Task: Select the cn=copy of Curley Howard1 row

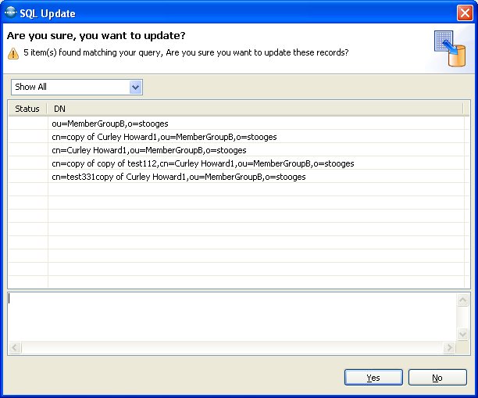Action: [x=164, y=137]
